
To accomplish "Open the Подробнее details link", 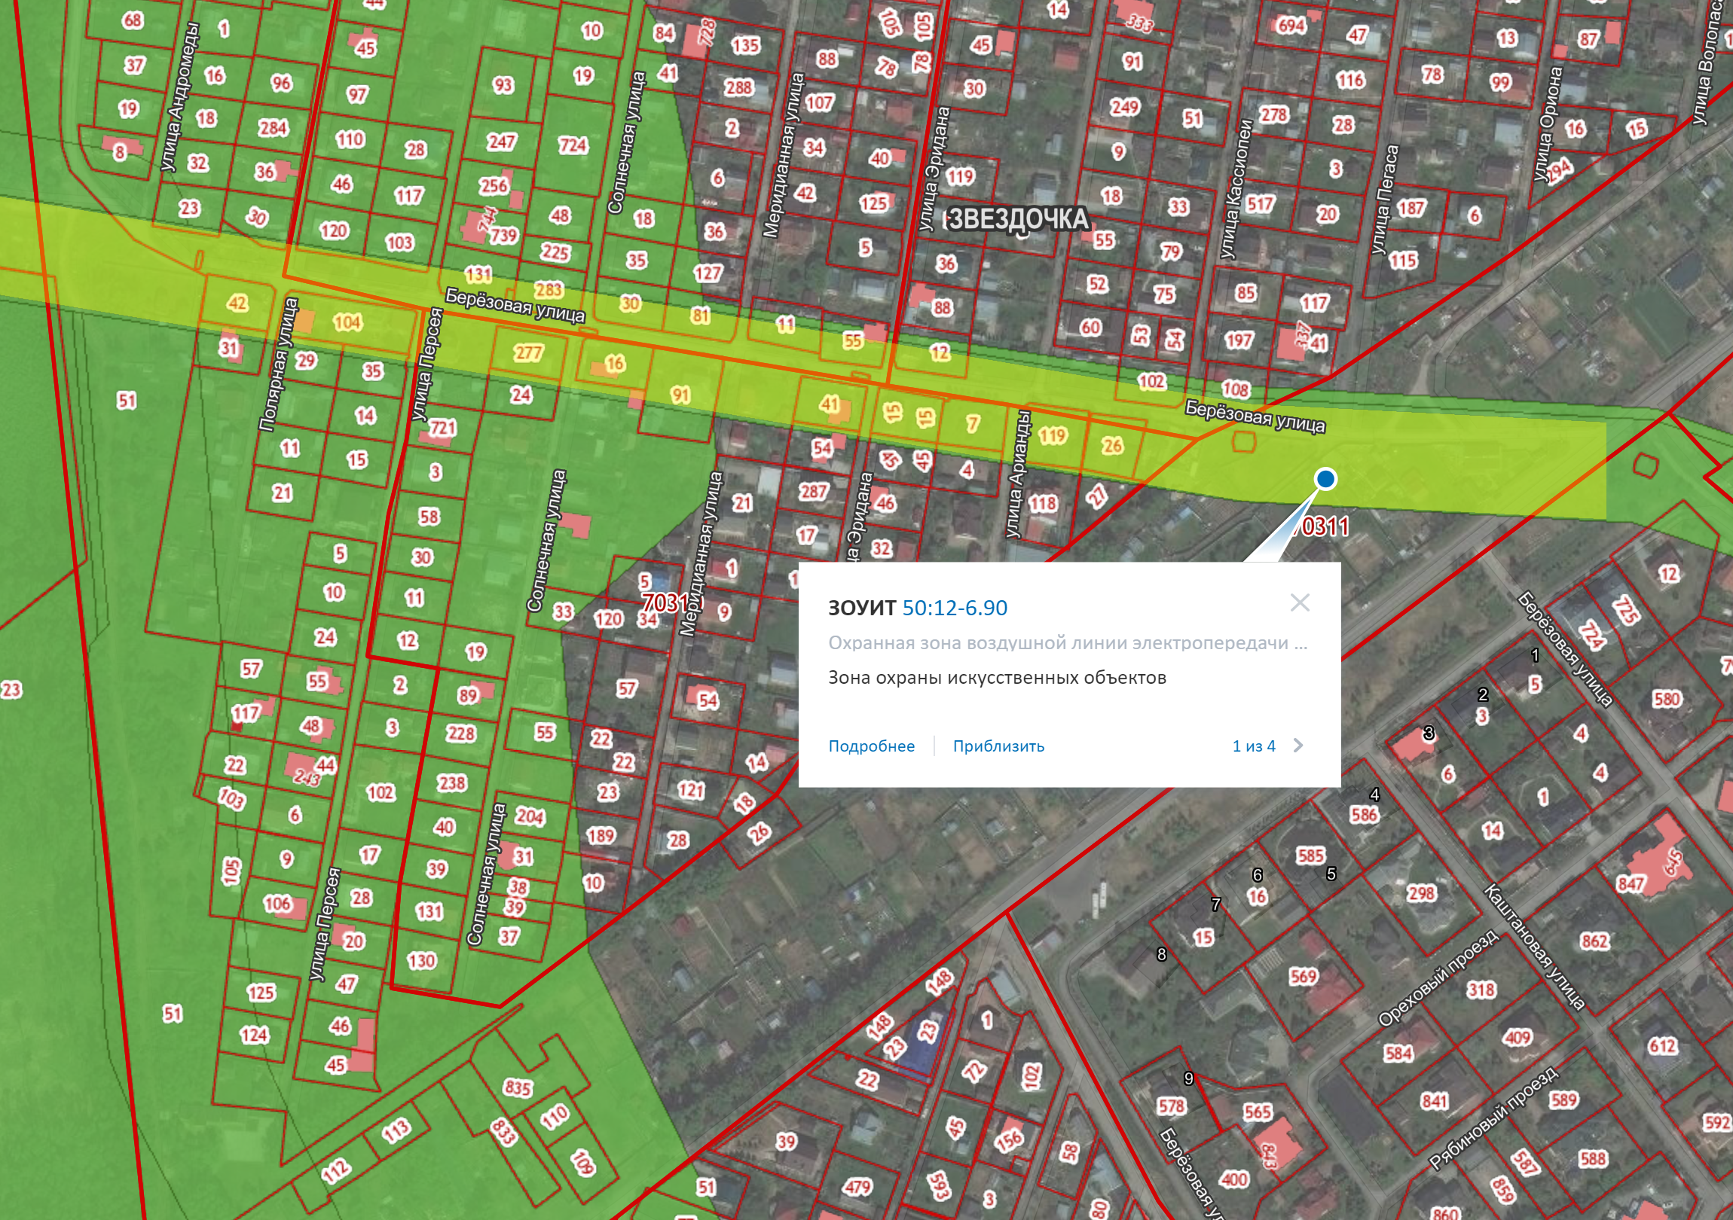I will click(x=871, y=746).
